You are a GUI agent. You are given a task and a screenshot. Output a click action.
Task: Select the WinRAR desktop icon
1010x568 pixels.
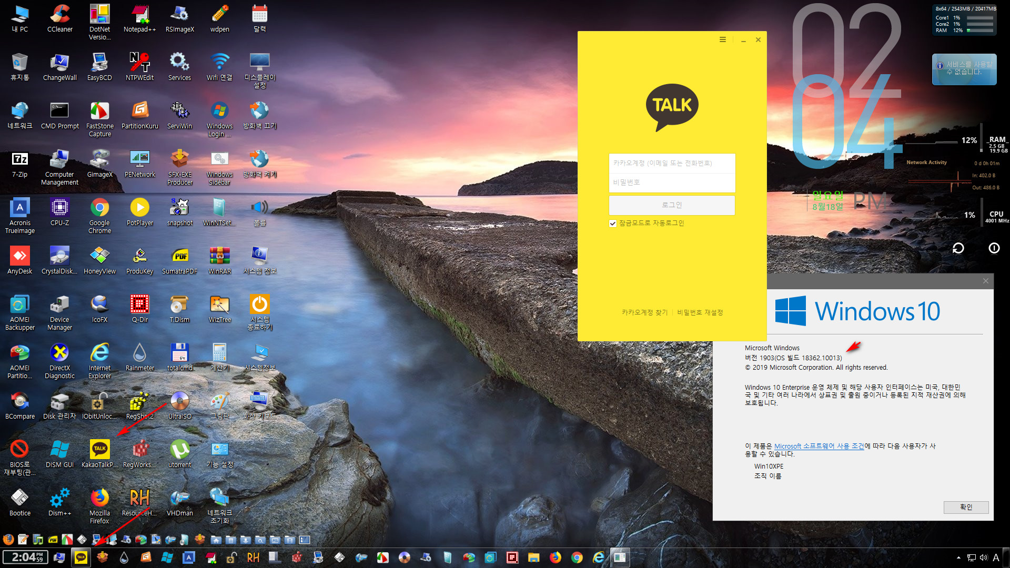(x=219, y=260)
